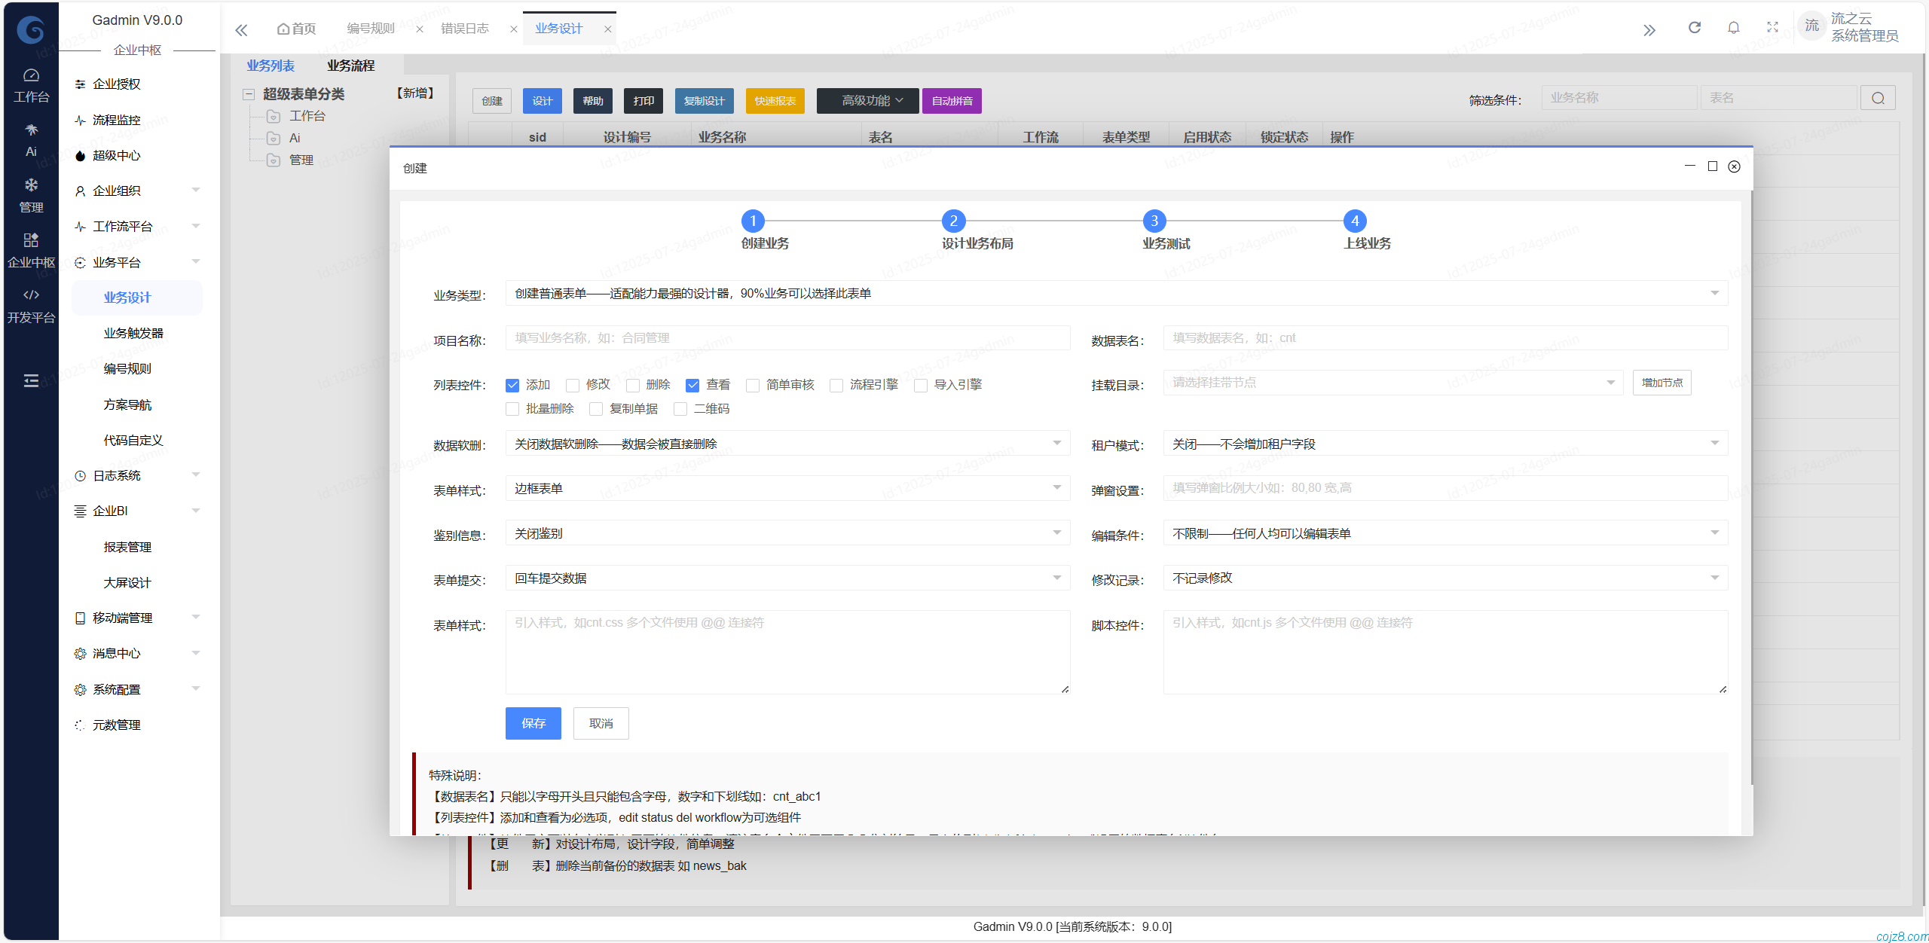The width and height of the screenshot is (1929, 943).
Task: Click the search magnifier icon
Action: pos(1879,97)
